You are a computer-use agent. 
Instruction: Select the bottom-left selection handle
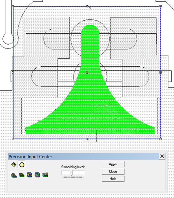coord(13,139)
